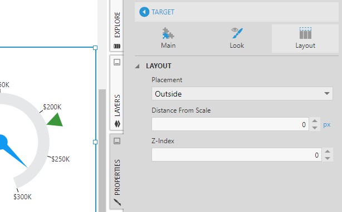Viewport: 342px width, 212px height.
Task: Open the Layers side panel icon
Action: (117, 124)
